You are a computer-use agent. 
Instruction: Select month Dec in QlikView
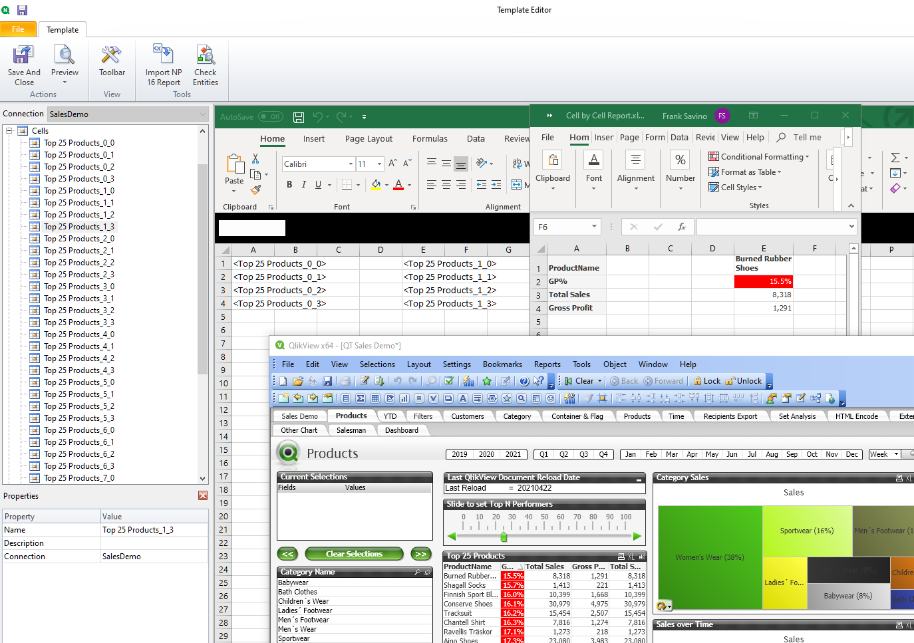click(x=851, y=454)
